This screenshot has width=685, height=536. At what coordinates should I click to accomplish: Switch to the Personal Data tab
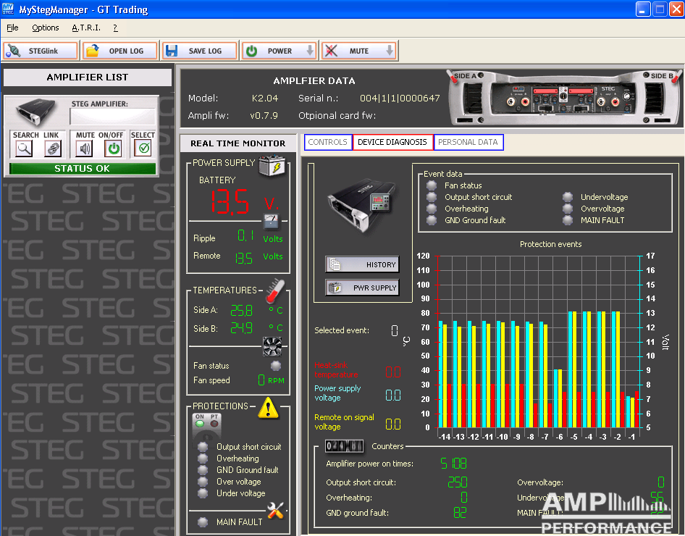468,142
